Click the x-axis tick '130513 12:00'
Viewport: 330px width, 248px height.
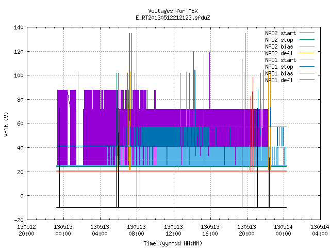click(x=173, y=230)
